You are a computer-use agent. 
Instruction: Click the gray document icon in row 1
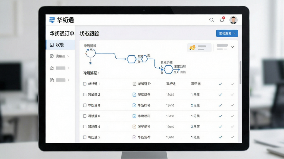(x=134, y=84)
